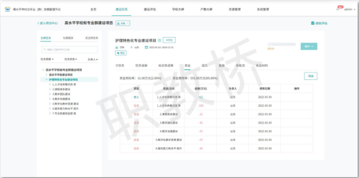Expand the 4.教学设施建设 tree node

click(x=50, y=99)
